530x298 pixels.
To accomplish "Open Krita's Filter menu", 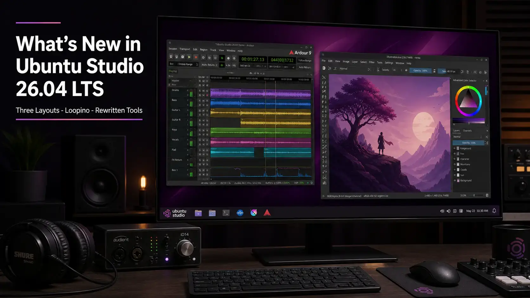I will [372, 62].
